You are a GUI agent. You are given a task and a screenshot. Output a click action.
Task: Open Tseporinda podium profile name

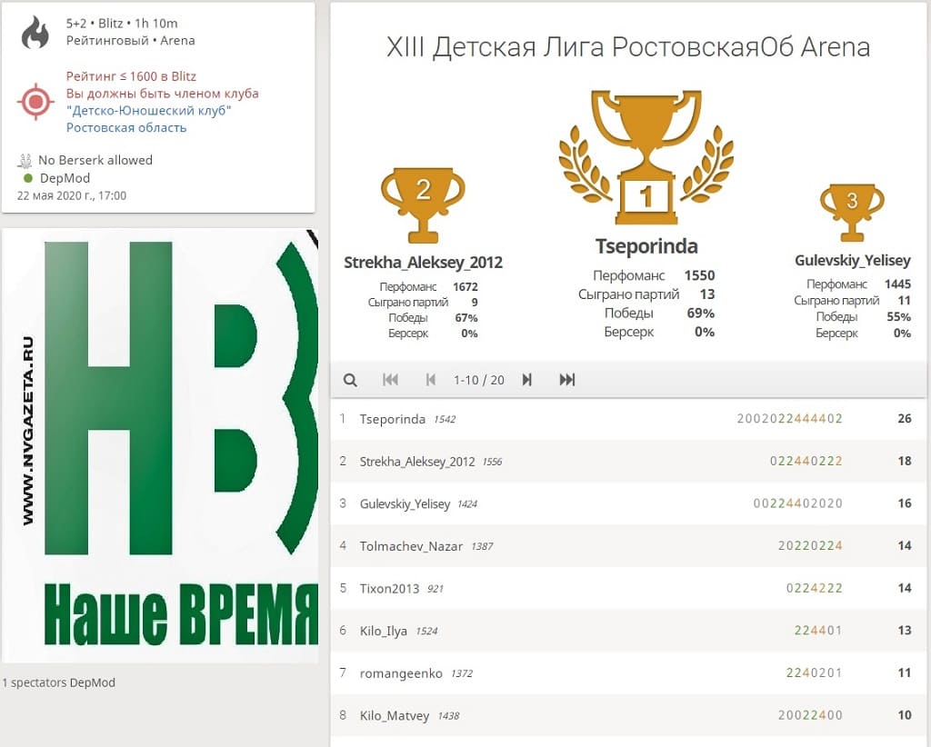(x=646, y=247)
